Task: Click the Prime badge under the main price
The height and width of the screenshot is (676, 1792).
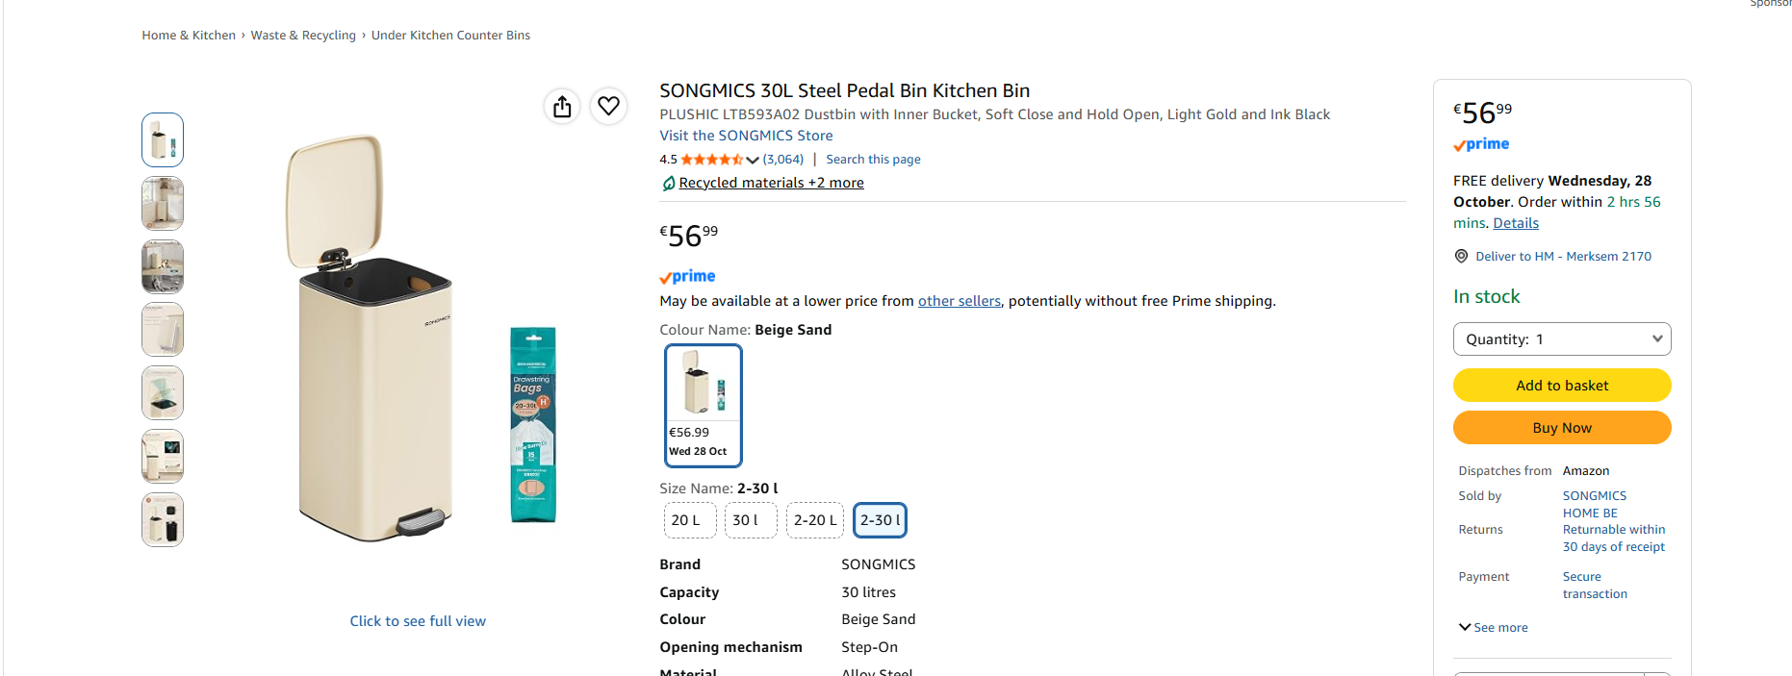Action: tap(687, 277)
